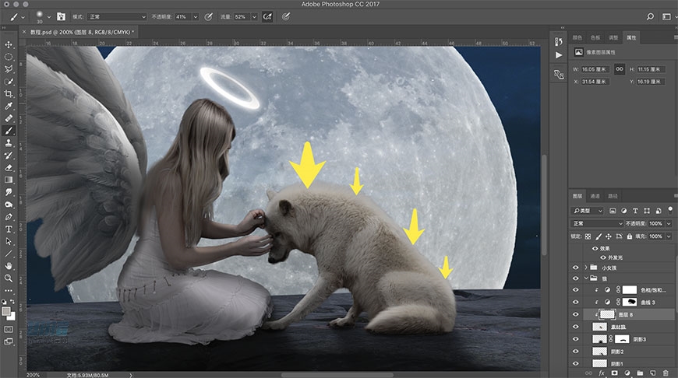This screenshot has height=378, width=678.
Task: Switch to the 调整 tab
Action: point(613,37)
